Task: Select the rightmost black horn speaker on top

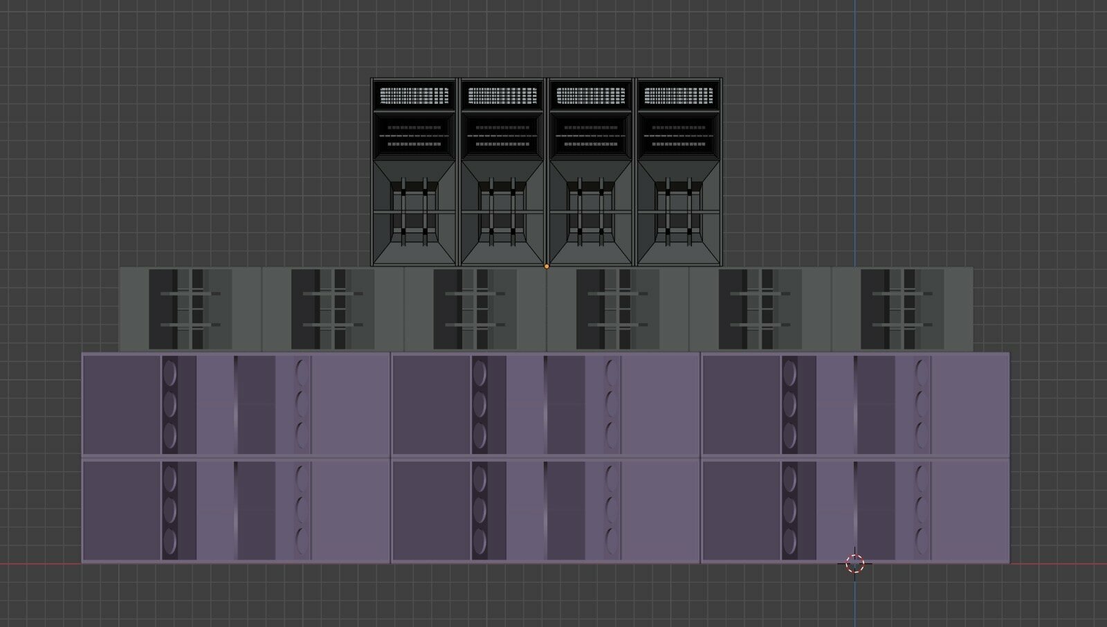Action: pyautogui.click(x=679, y=172)
